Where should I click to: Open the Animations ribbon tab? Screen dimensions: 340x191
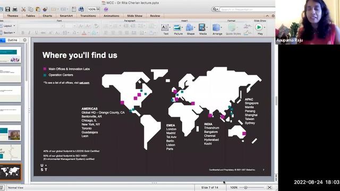coord(111,16)
